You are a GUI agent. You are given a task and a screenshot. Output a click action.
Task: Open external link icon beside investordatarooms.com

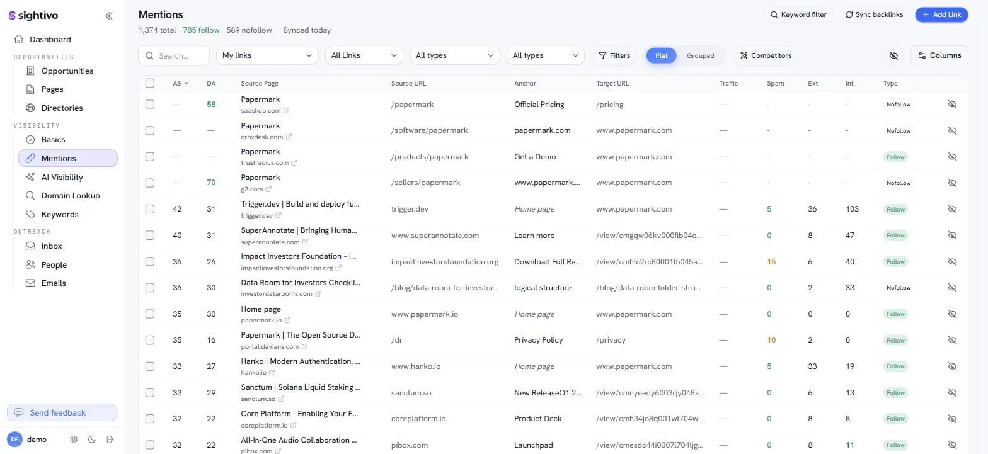(x=318, y=294)
